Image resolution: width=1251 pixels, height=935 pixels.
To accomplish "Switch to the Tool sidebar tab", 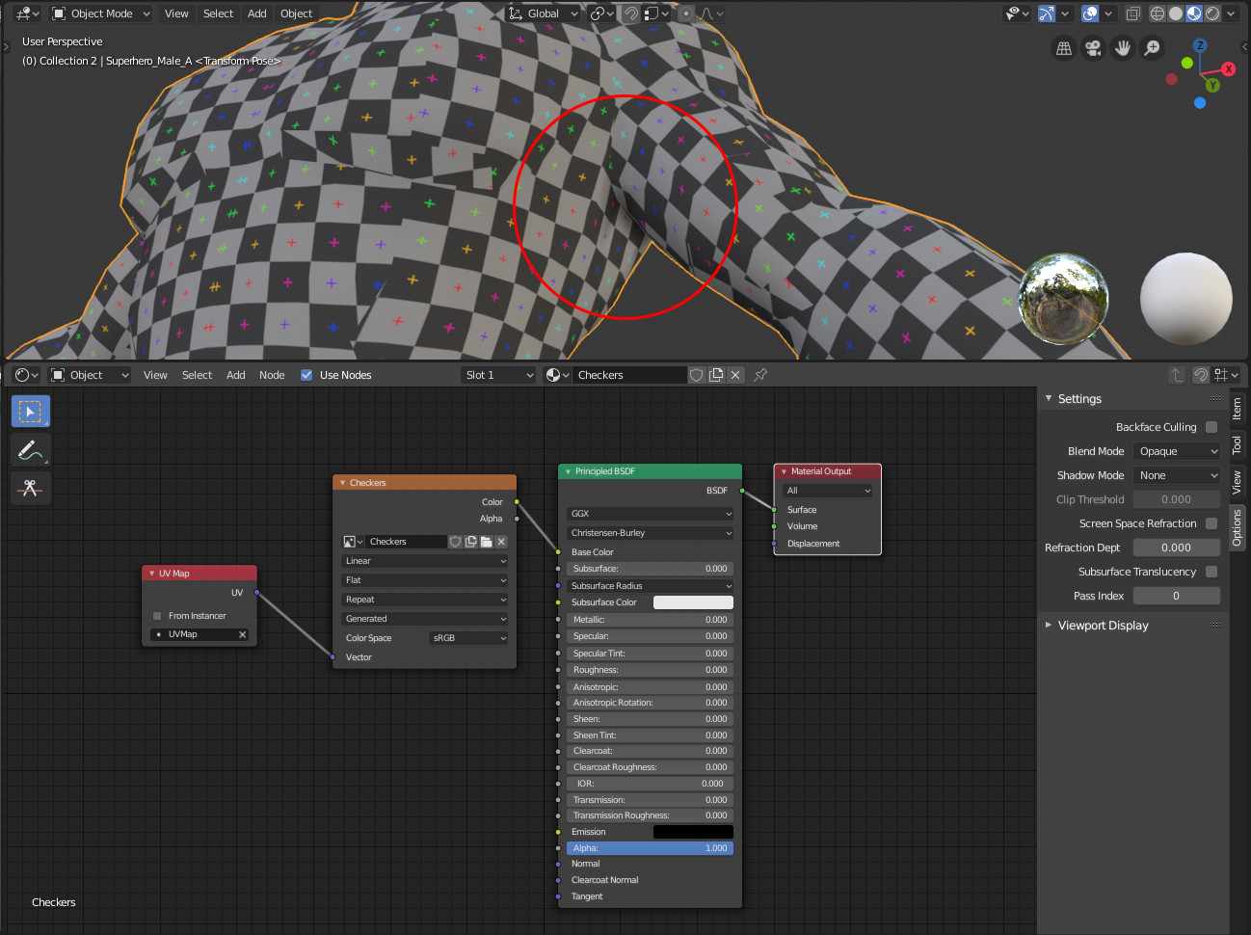I will [1238, 444].
